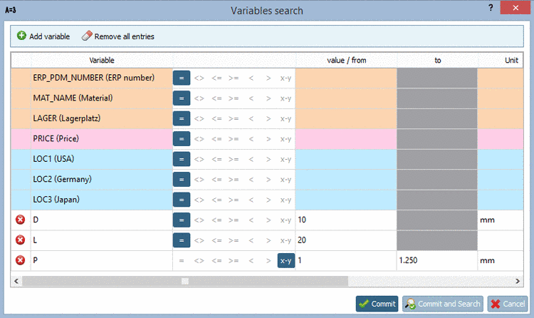
Task: Select greater-or-equal operator for PRICE row
Action: [x=234, y=139]
